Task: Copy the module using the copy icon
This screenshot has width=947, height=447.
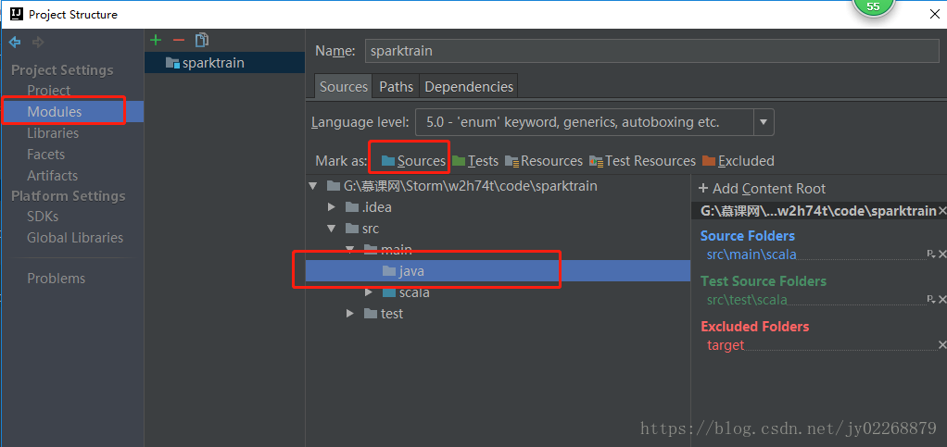Action: pyautogui.click(x=202, y=41)
